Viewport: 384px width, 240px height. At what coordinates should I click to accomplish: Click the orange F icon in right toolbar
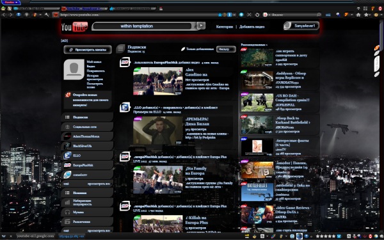click(346, 15)
